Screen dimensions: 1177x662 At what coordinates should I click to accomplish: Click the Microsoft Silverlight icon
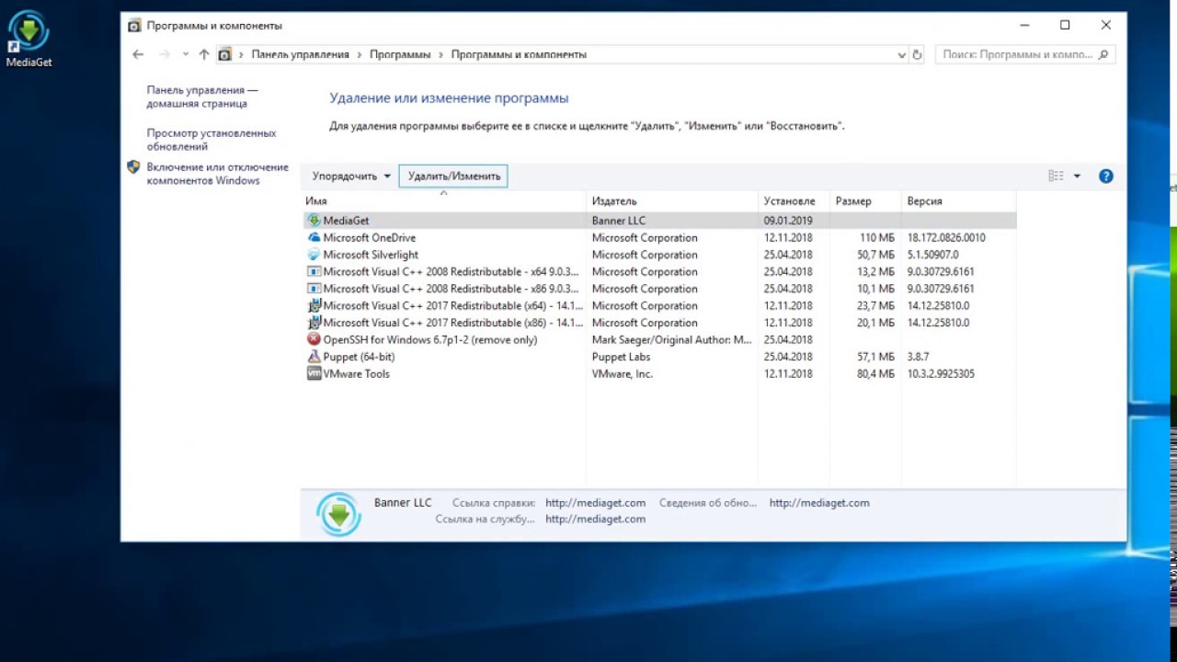[314, 255]
